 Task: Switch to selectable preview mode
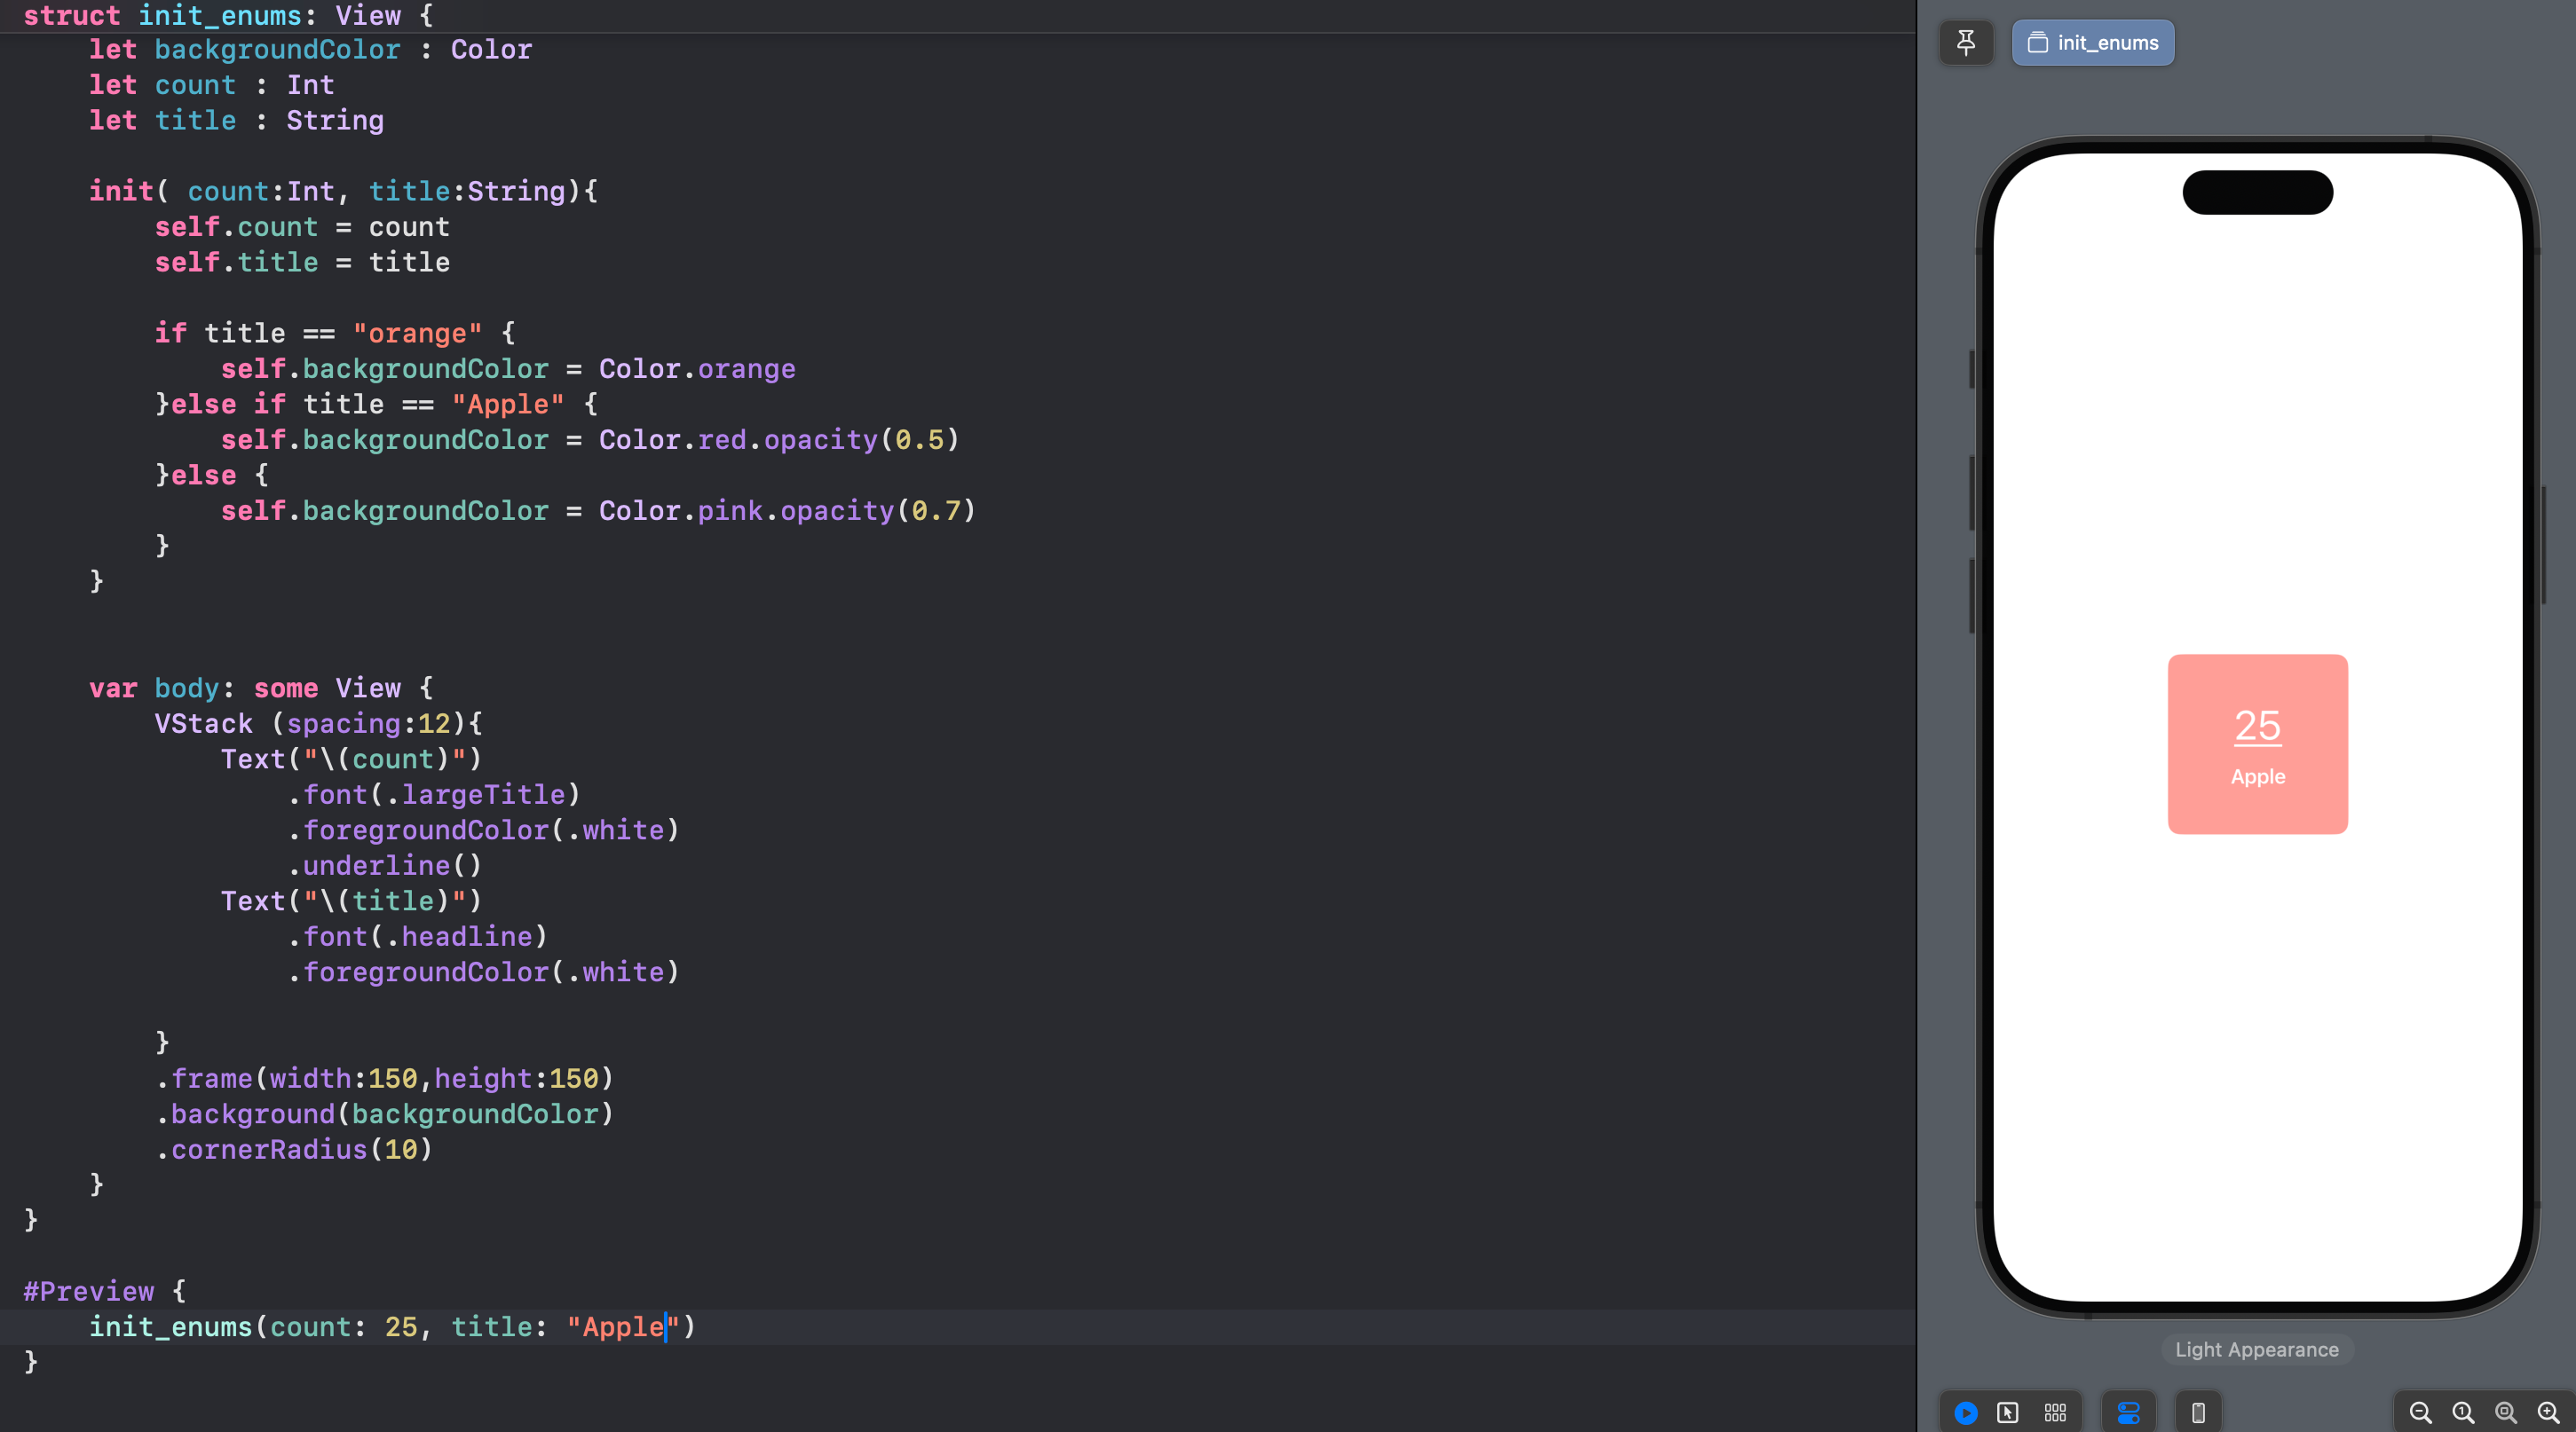click(2008, 1412)
